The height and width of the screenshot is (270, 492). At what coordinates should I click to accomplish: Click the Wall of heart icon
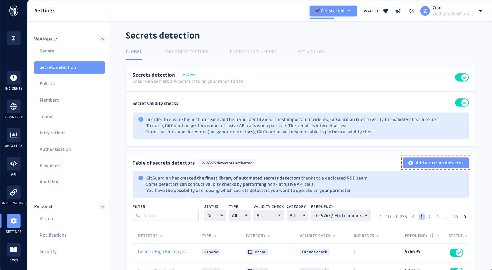pos(386,11)
